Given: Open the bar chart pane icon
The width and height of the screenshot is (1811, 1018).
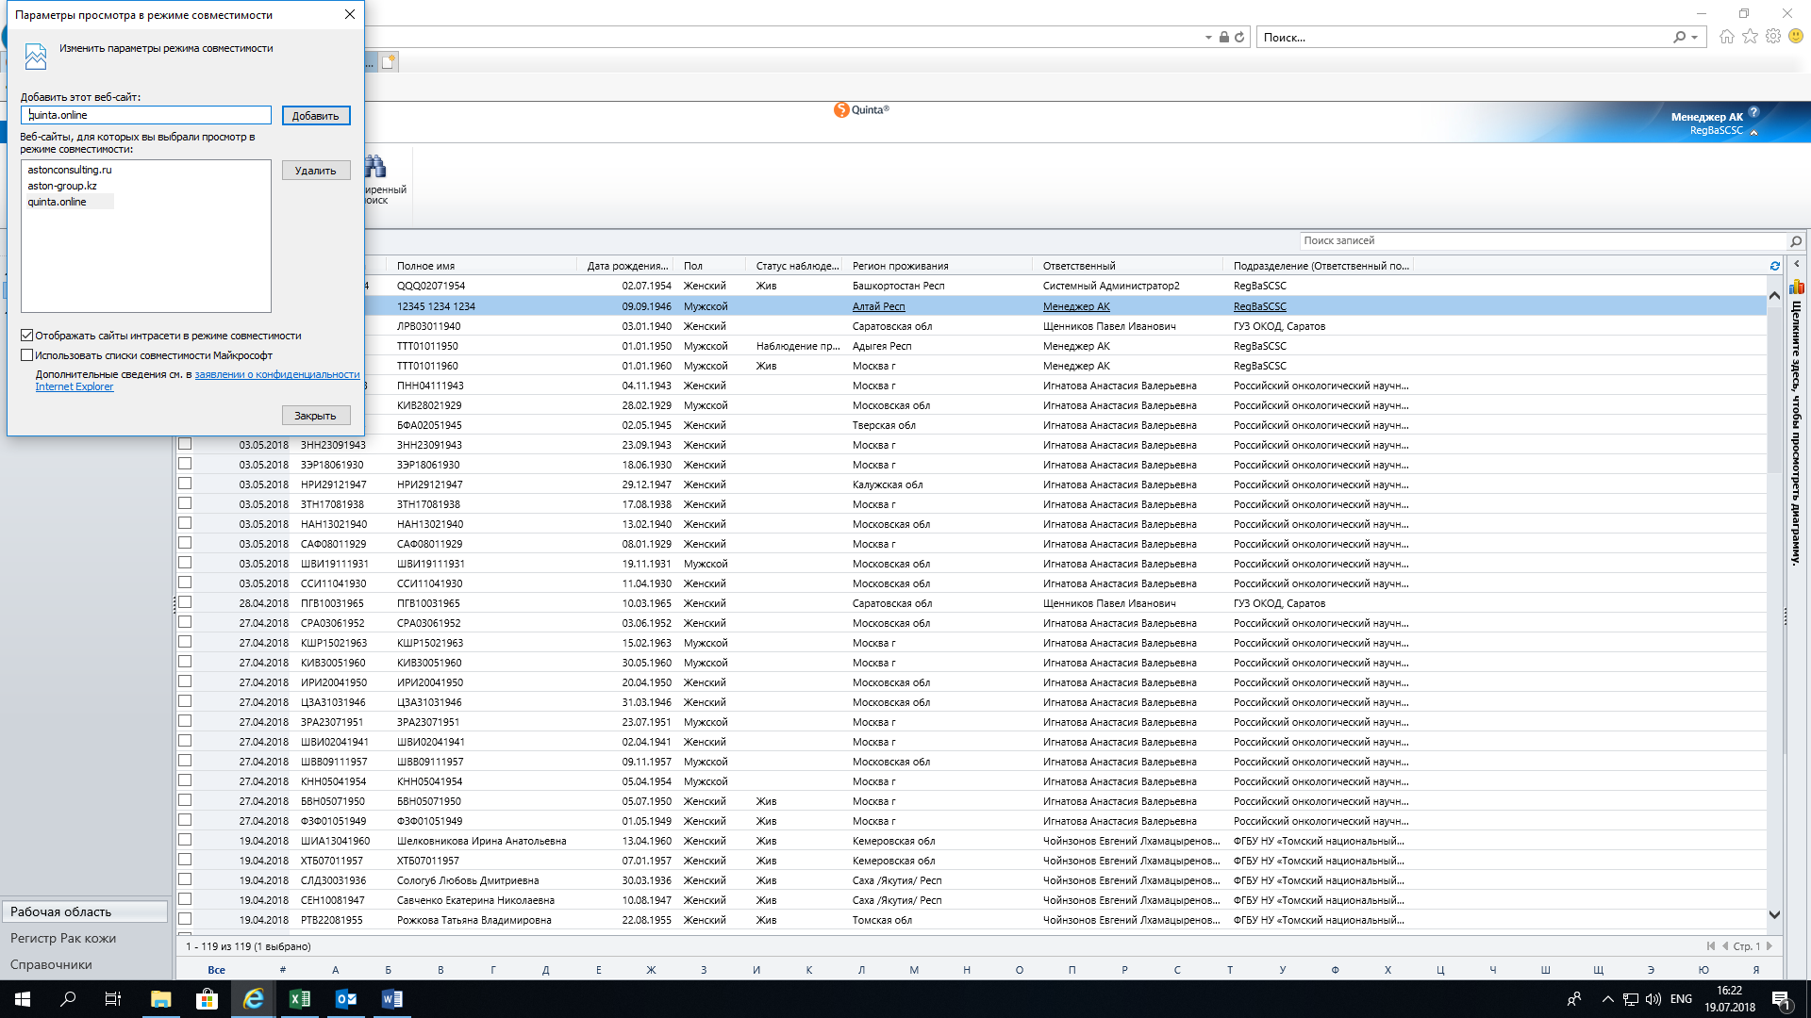Looking at the screenshot, I should [1797, 287].
